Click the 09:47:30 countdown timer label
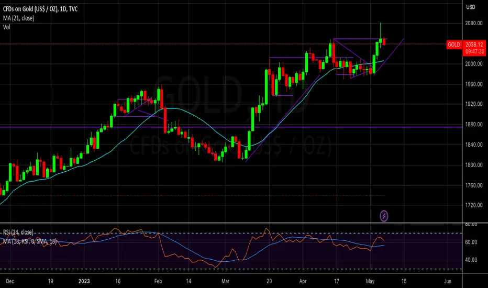The height and width of the screenshot is (288, 488). 474,52
